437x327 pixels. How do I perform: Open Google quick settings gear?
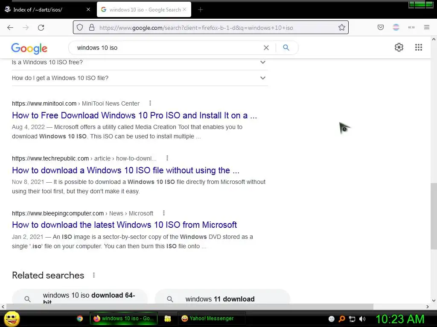[399, 47]
